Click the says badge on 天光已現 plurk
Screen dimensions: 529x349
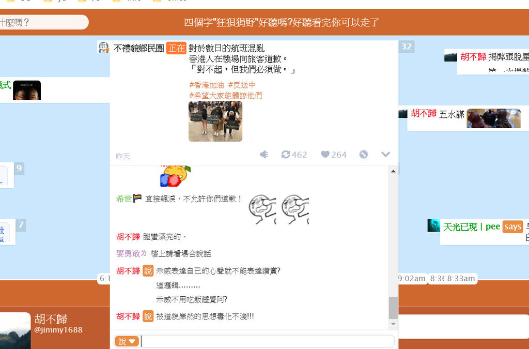pos(512,227)
